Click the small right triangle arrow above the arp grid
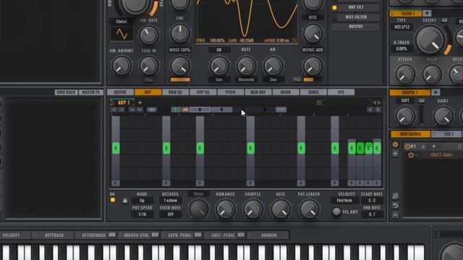463x260 pixels. 379,103
